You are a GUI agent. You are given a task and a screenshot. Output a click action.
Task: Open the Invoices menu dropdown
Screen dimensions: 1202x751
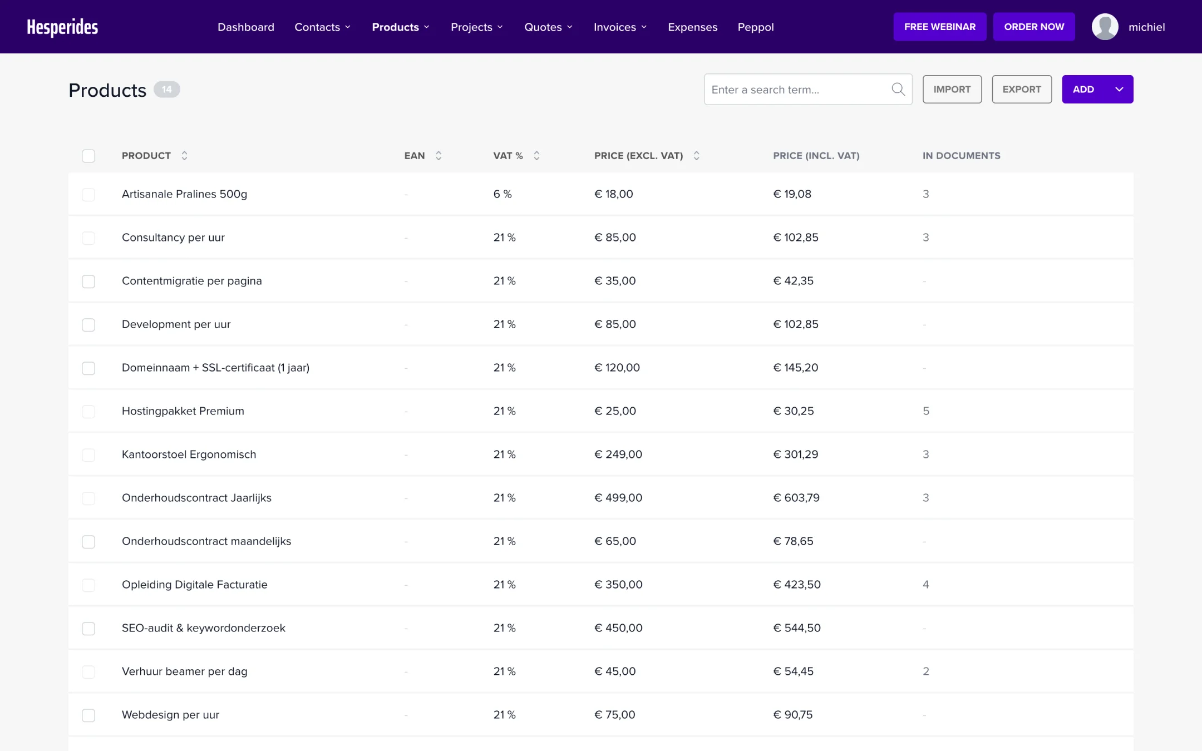(620, 27)
